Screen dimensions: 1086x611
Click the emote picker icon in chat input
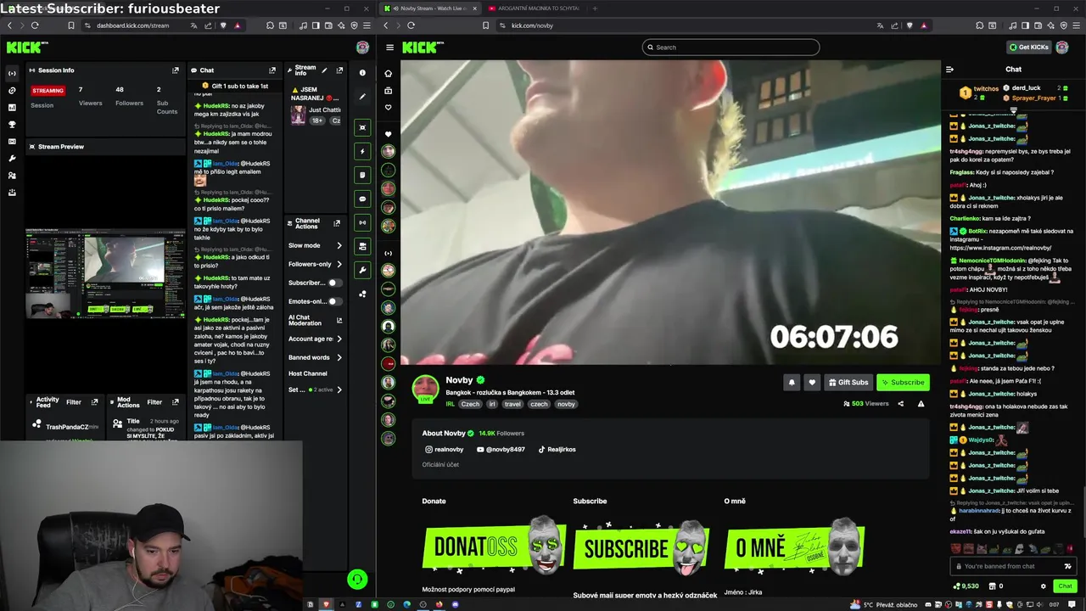(x=1067, y=566)
